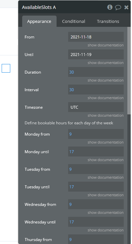The width and height of the screenshot is (132, 244).
Task: Open the element info icon
Action: (x=110, y=7)
